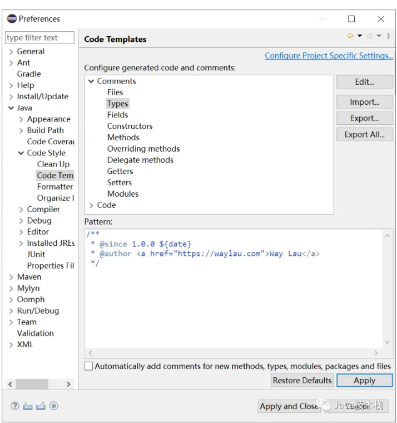Enable automatically add comments checkbox
397x423 pixels.
(88, 366)
